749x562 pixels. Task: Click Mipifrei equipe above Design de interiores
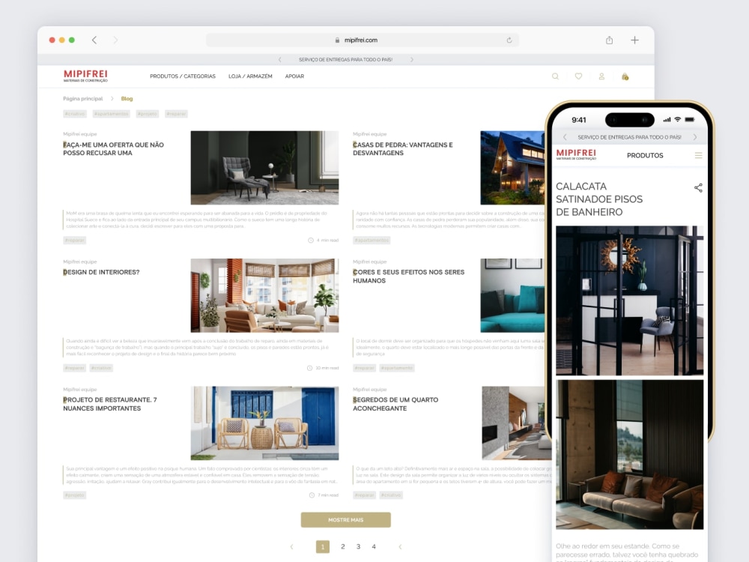click(80, 262)
